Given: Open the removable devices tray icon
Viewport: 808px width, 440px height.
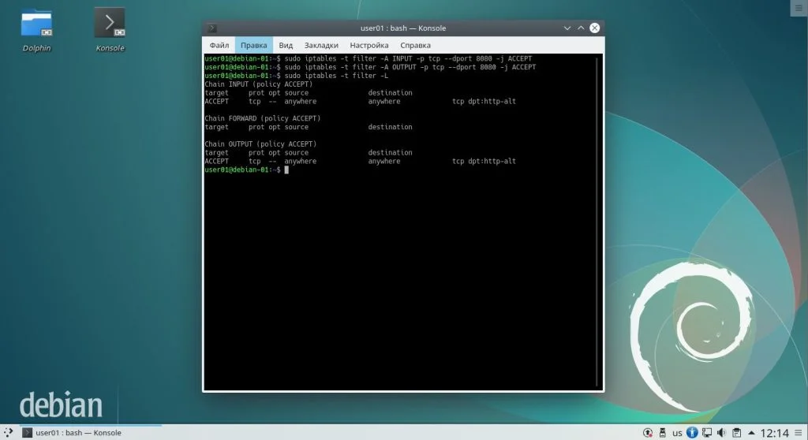Looking at the screenshot, I should pyautogui.click(x=663, y=433).
